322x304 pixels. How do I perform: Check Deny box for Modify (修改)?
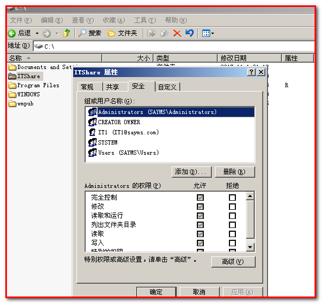click(232, 207)
